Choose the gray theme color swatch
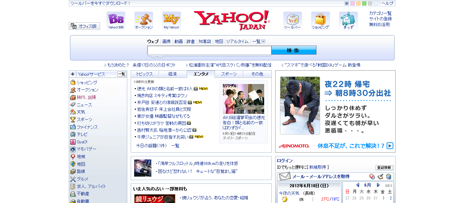Viewport: 464px width, 203px height. (x=370, y=3)
